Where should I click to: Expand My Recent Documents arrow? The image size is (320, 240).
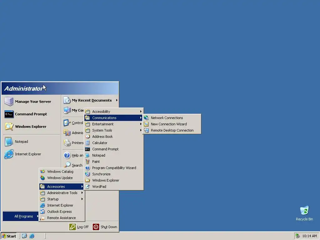point(117,100)
